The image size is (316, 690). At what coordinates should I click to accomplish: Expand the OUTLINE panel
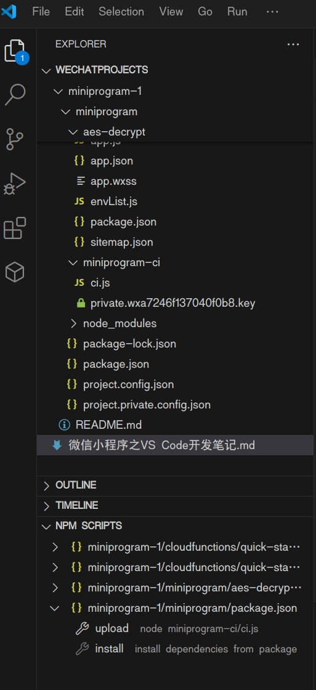coord(46,485)
